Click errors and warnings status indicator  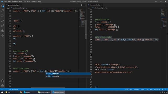coord(15,89)
